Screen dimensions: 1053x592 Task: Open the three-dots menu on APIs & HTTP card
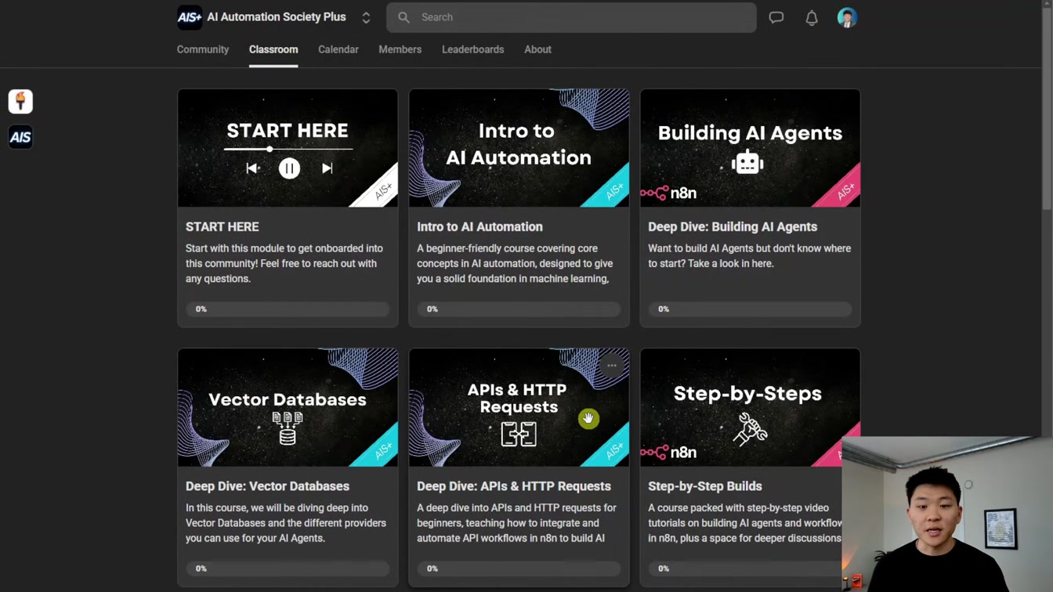coord(612,366)
